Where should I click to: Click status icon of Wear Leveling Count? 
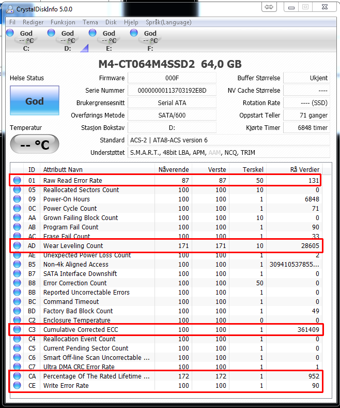17,245
